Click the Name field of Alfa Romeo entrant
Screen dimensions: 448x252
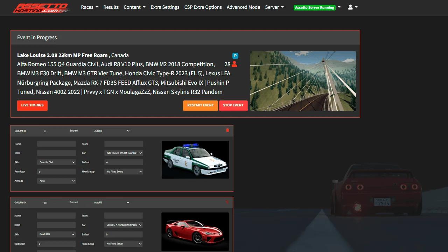point(56,144)
